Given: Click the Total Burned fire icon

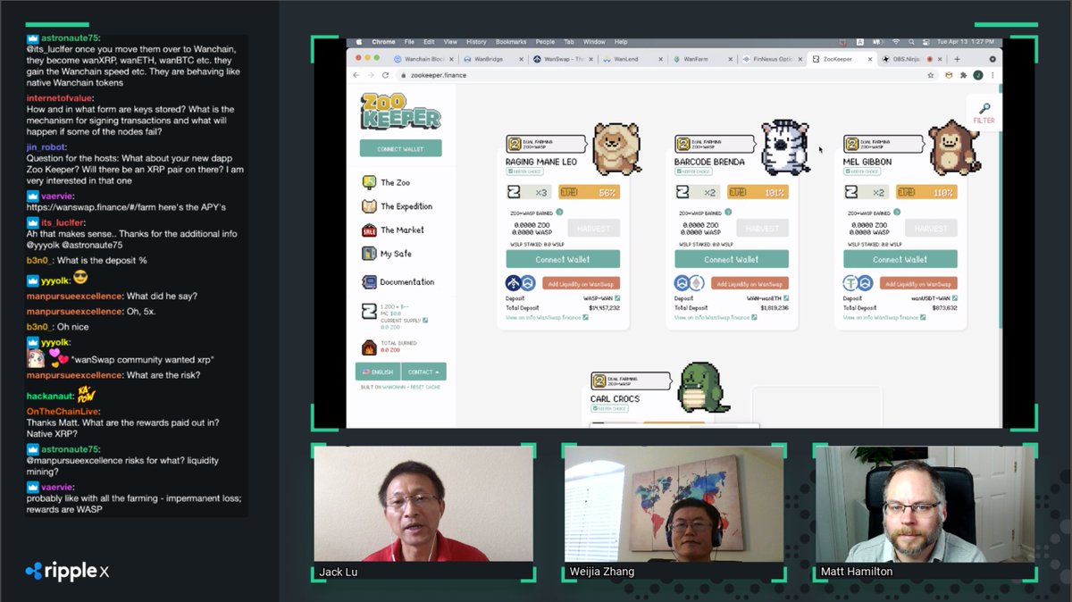Looking at the screenshot, I should (x=369, y=347).
